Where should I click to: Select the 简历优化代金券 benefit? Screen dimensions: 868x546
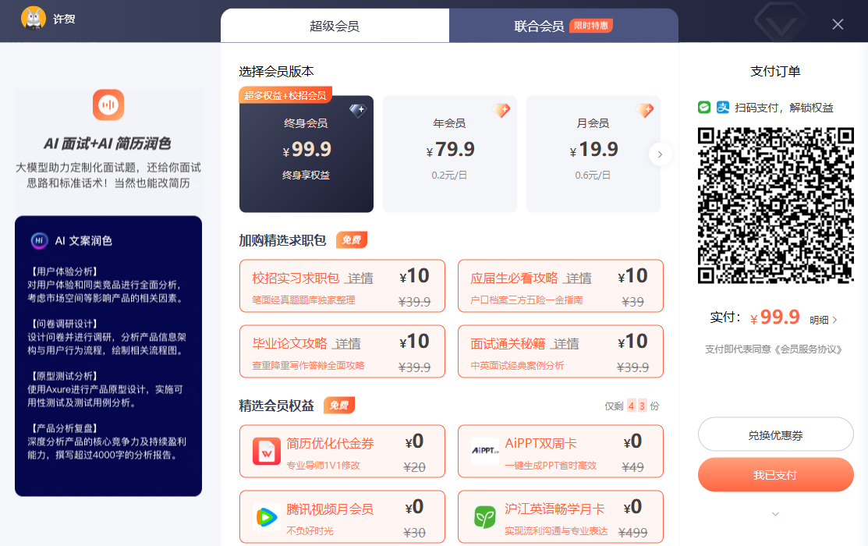tap(342, 452)
